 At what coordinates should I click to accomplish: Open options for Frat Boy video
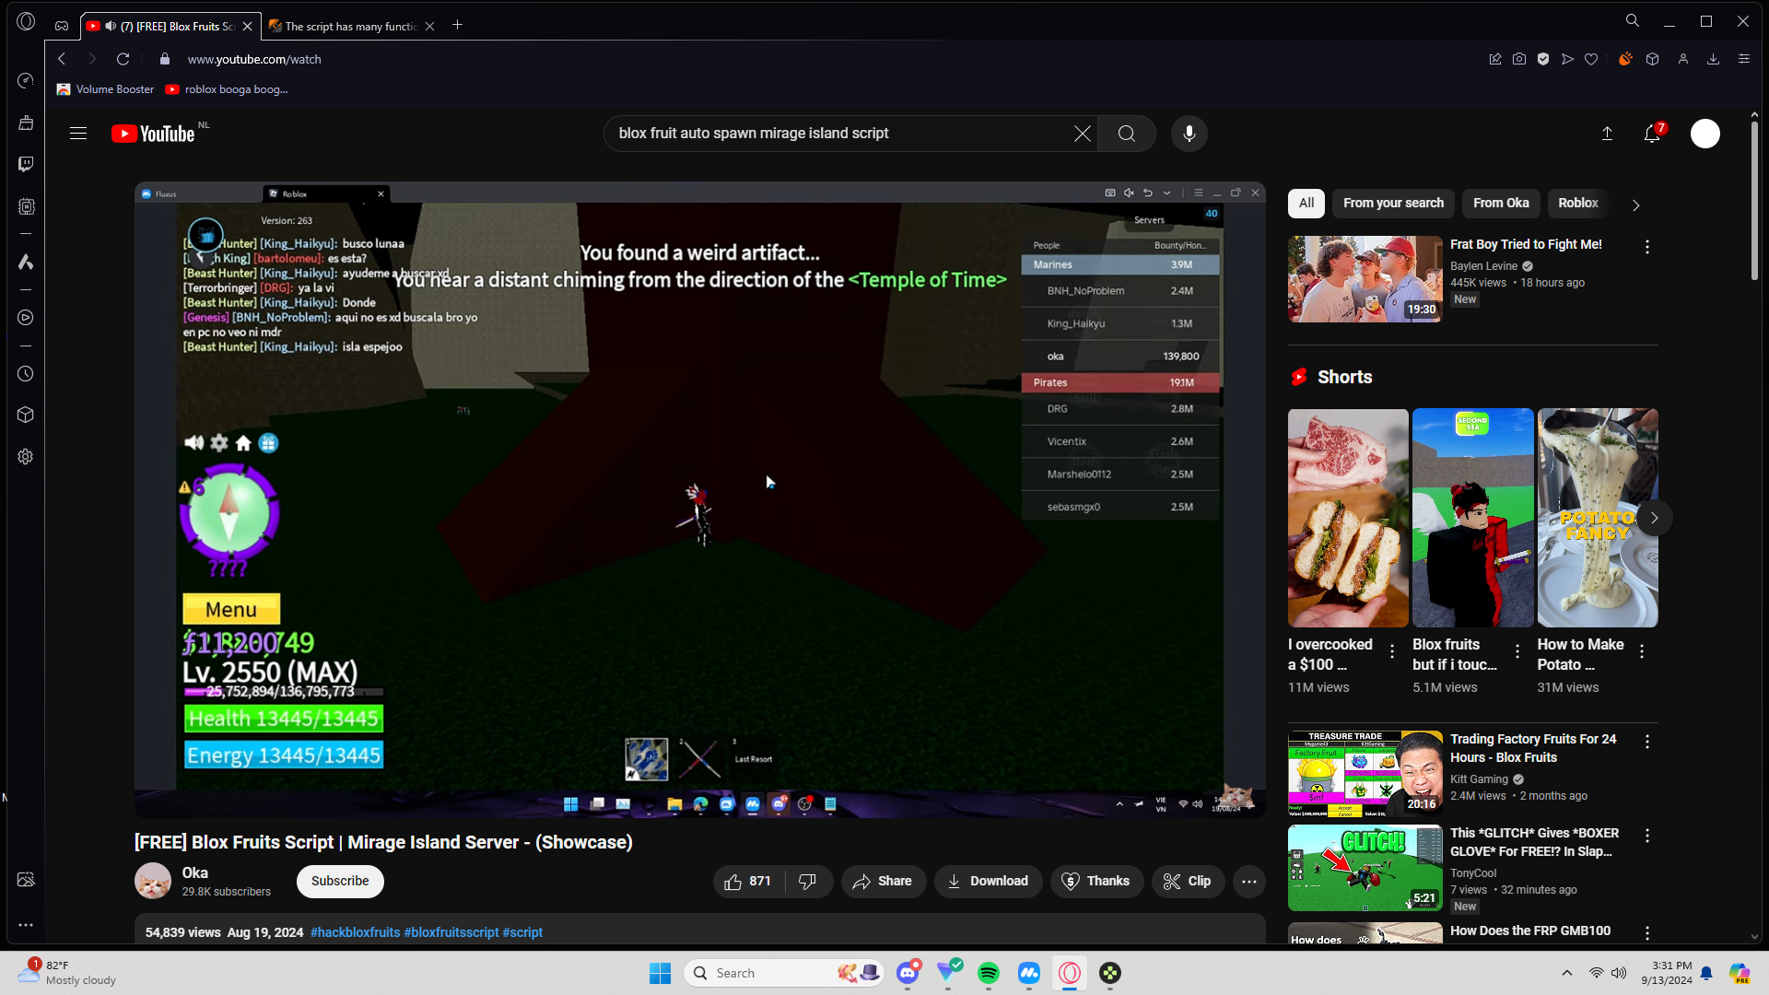(x=1647, y=247)
